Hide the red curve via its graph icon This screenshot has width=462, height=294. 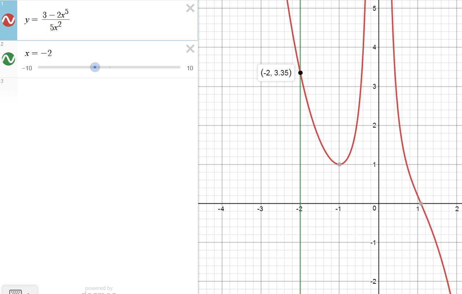(8, 20)
